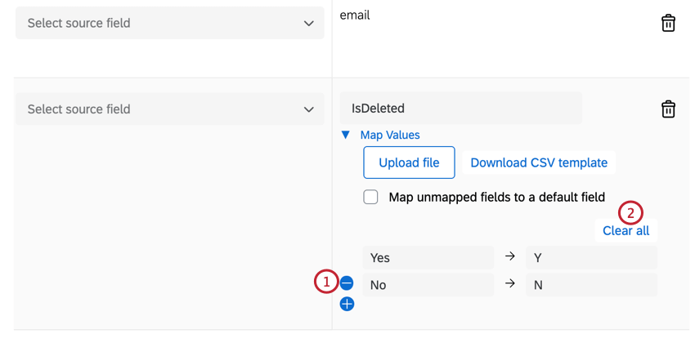Image resolution: width=695 pixels, height=347 pixels.
Task: Edit the IsDeleted field name box
Action: click(460, 109)
